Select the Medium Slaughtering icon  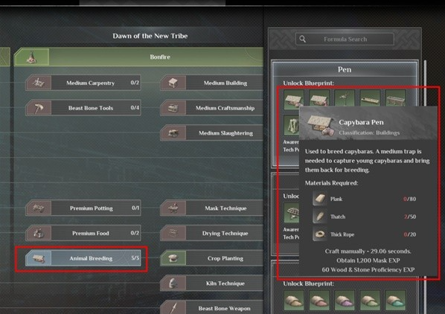click(x=173, y=132)
